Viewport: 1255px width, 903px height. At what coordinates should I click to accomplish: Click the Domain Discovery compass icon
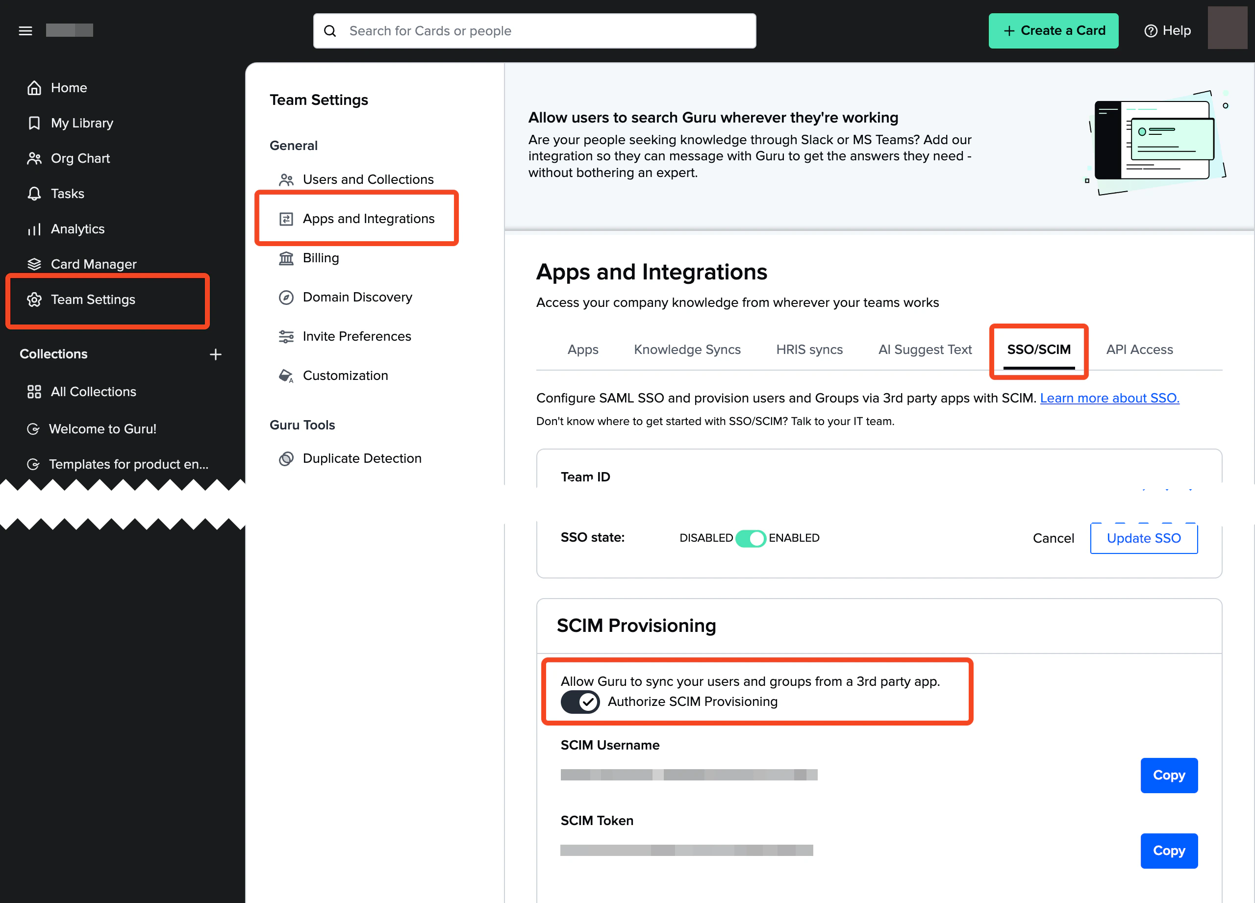pyautogui.click(x=286, y=298)
